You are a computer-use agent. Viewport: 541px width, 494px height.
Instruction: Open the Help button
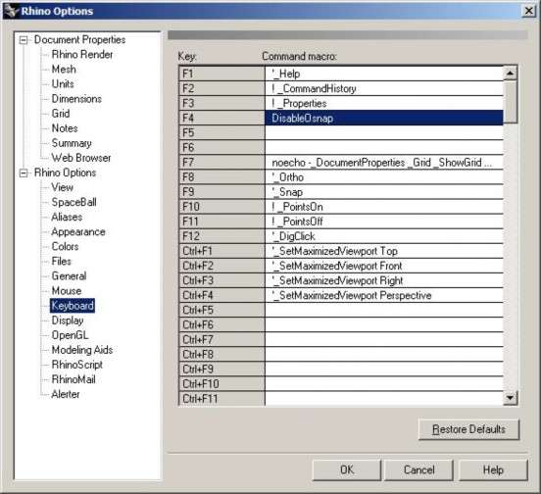(x=493, y=469)
